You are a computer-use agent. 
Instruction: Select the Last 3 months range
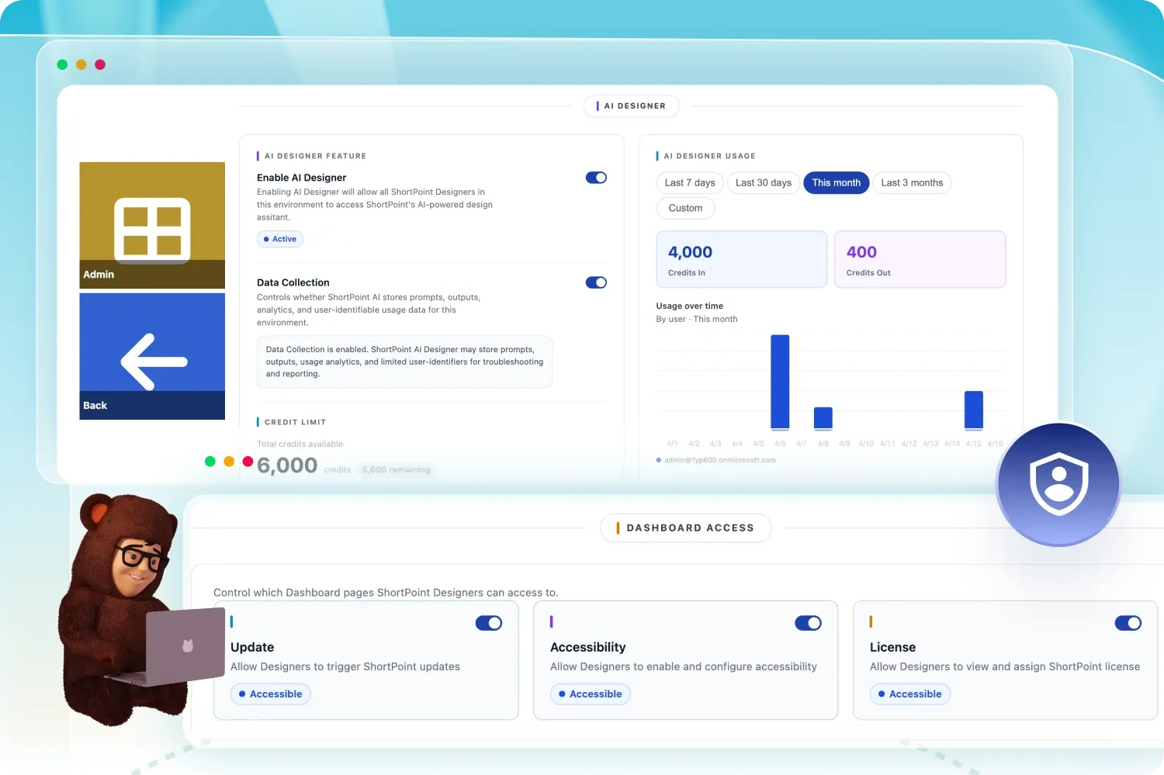(912, 183)
